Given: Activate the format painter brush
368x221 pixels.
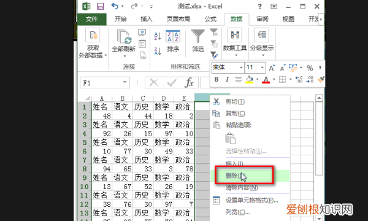Looking at the screenshot, I should (x=321, y=80).
